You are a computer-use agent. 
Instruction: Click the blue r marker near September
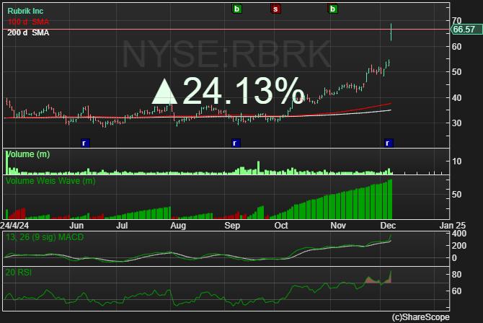[236, 143]
